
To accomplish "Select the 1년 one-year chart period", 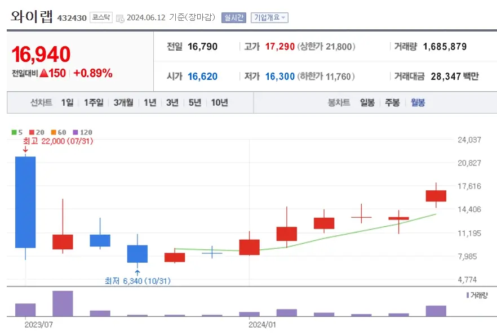I will [x=149, y=103].
